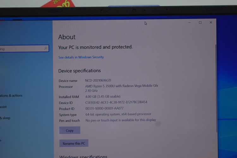Image resolution: width=237 pixels, height=158 pixels.
Task: Click the Pen and touch label
Action: [70, 121]
